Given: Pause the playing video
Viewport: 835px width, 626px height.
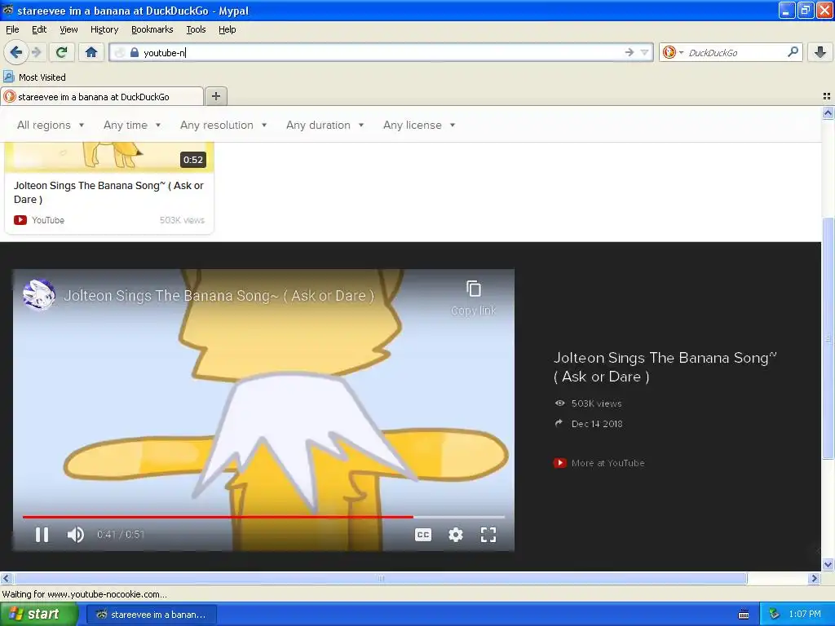Looking at the screenshot, I should point(42,535).
